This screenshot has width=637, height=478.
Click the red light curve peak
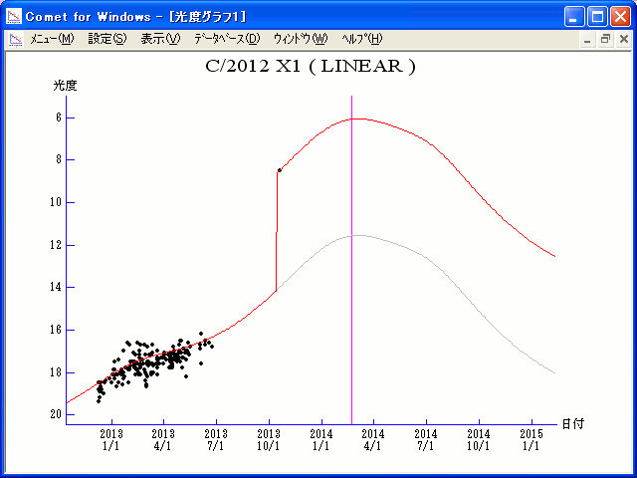click(x=357, y=119)
